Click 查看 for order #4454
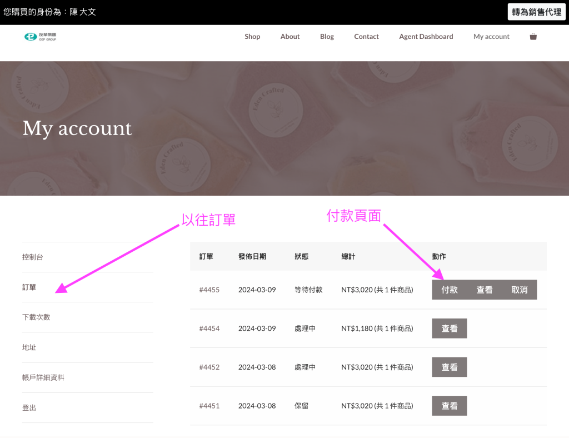The height and width of the screenshot is (438, 569). pyautogui.click(x=449, y=328)
